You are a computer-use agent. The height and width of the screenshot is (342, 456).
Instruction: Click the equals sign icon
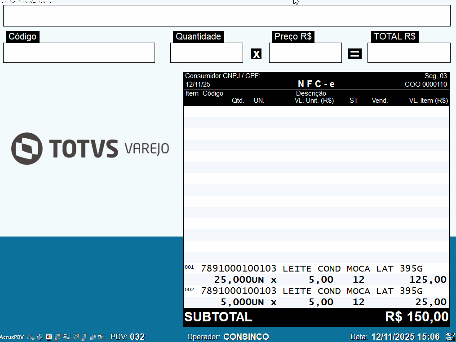[354, 54]
